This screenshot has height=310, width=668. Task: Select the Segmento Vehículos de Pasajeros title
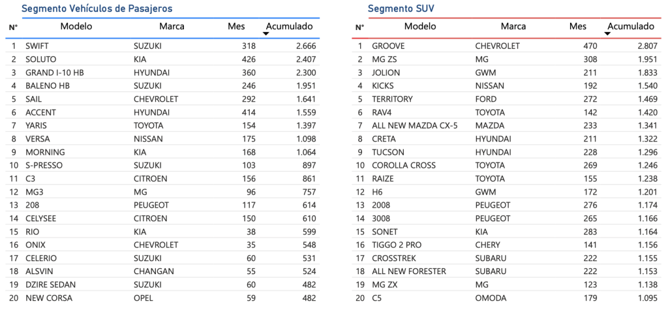(97, 8)
